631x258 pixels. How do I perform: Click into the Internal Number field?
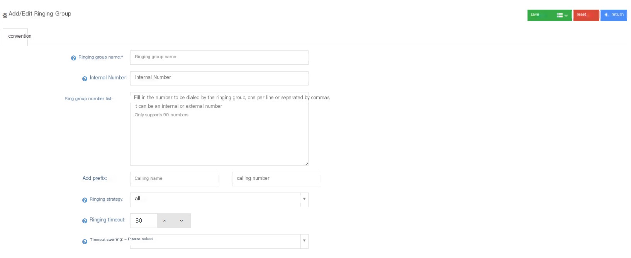tap(219, 78)
